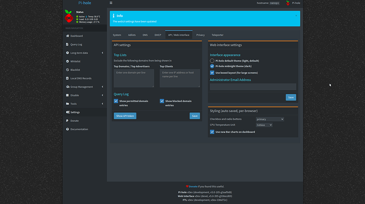Image resolution: width=365 pixels, height=204 pixels.
Task: Open Whitelist via its check icon
Action: point(68,61)
